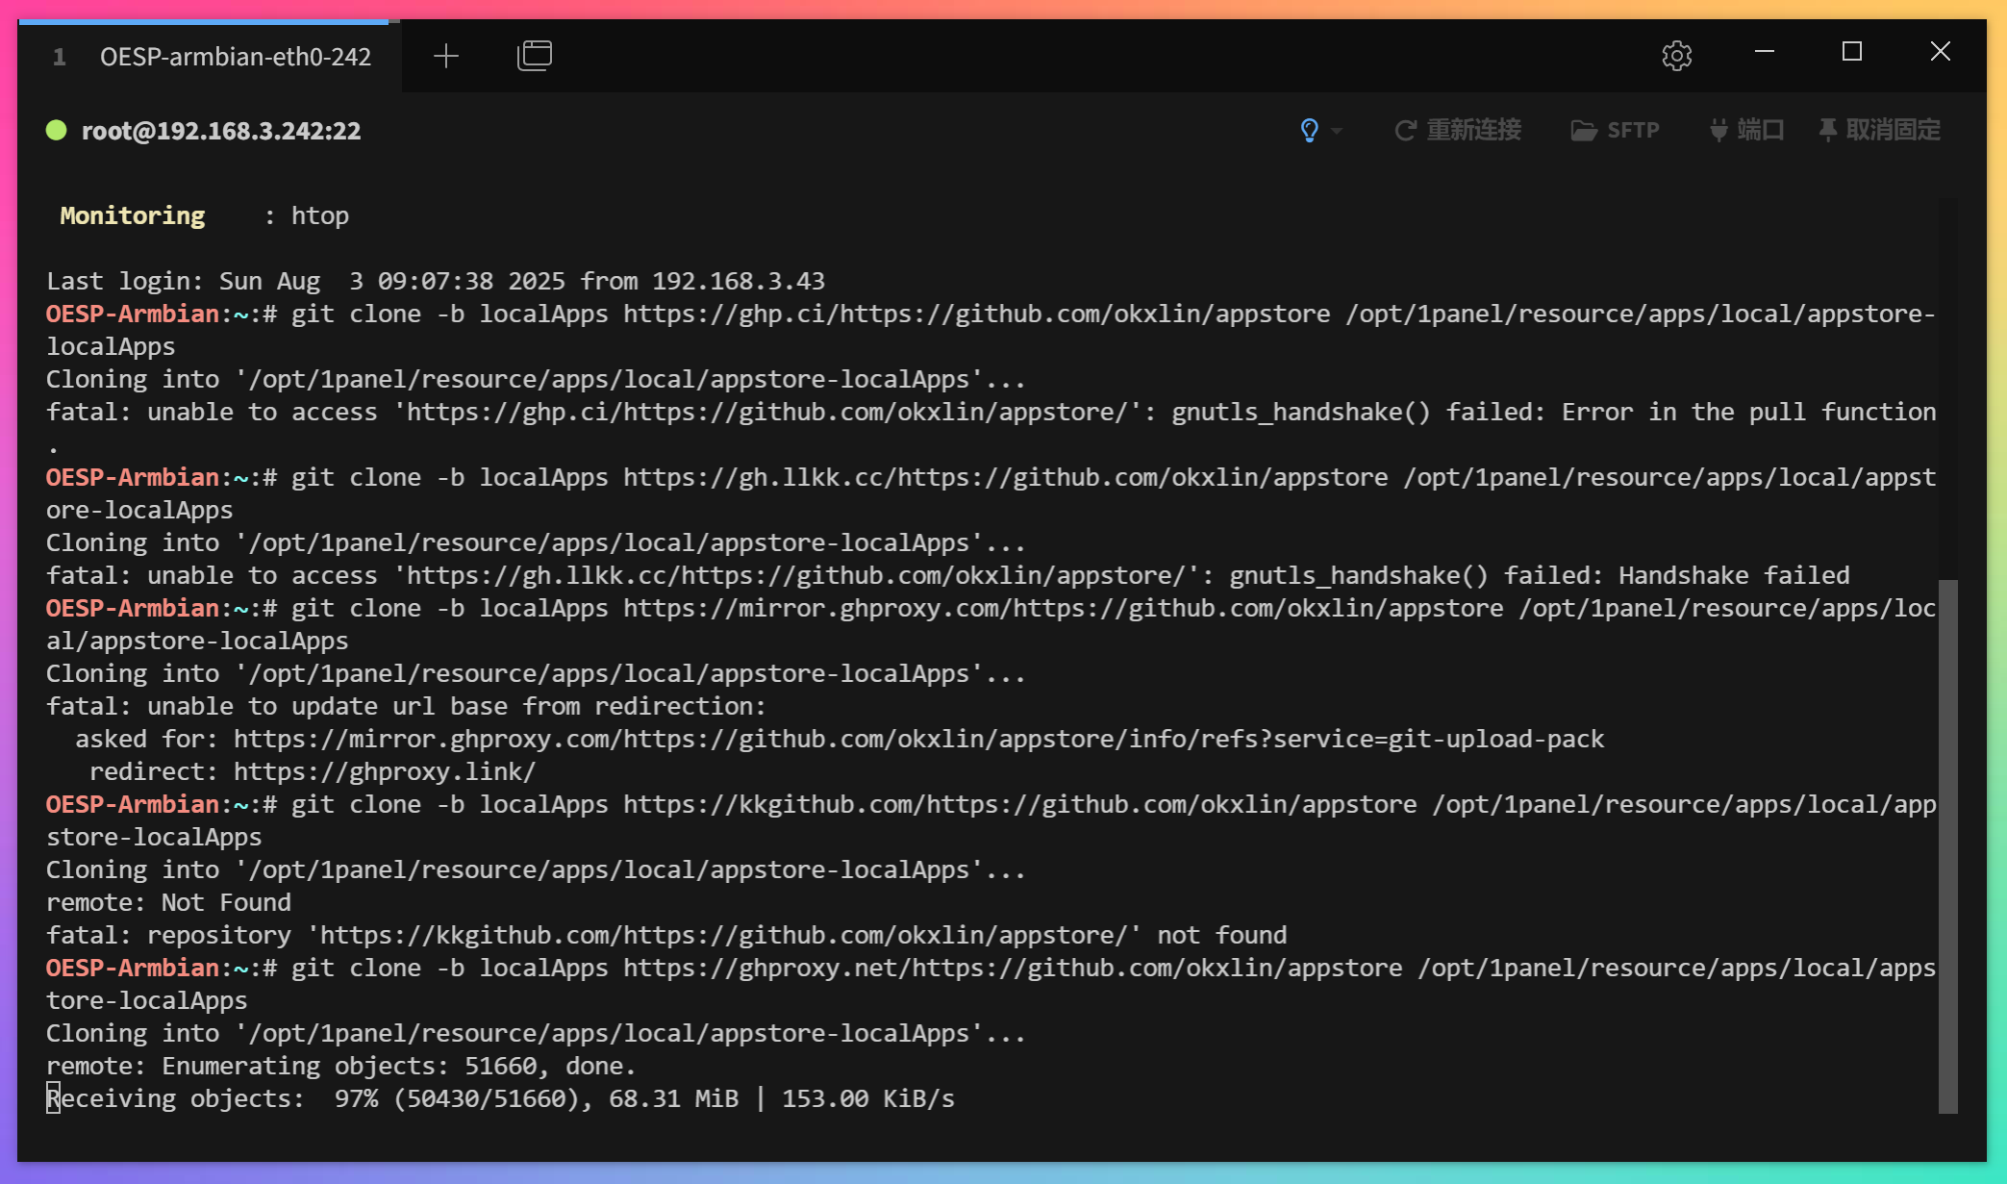
Task: Open the 端口 port forwarding panel
Action: [1746, 130]
